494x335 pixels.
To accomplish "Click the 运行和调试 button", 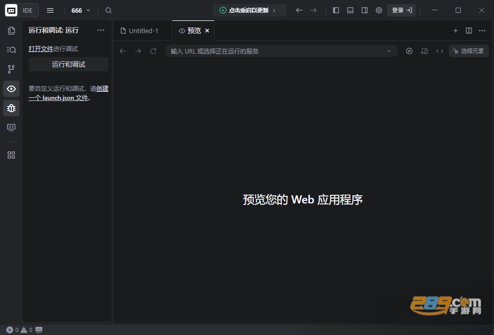I will 69,64.
